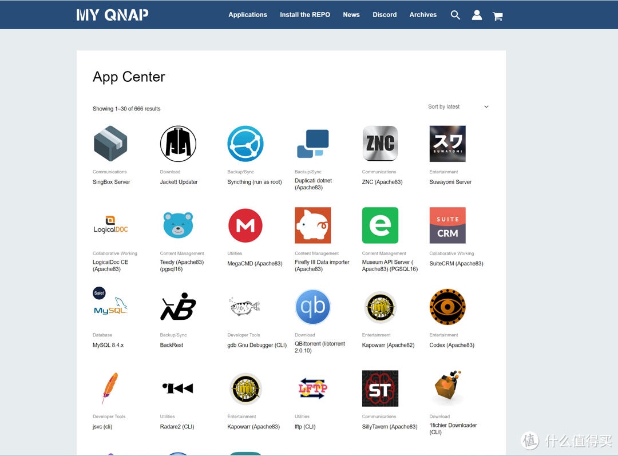Open the Radare2 app icon
The height and width of the screenshot is (456, 618).
tap(178, 388)
